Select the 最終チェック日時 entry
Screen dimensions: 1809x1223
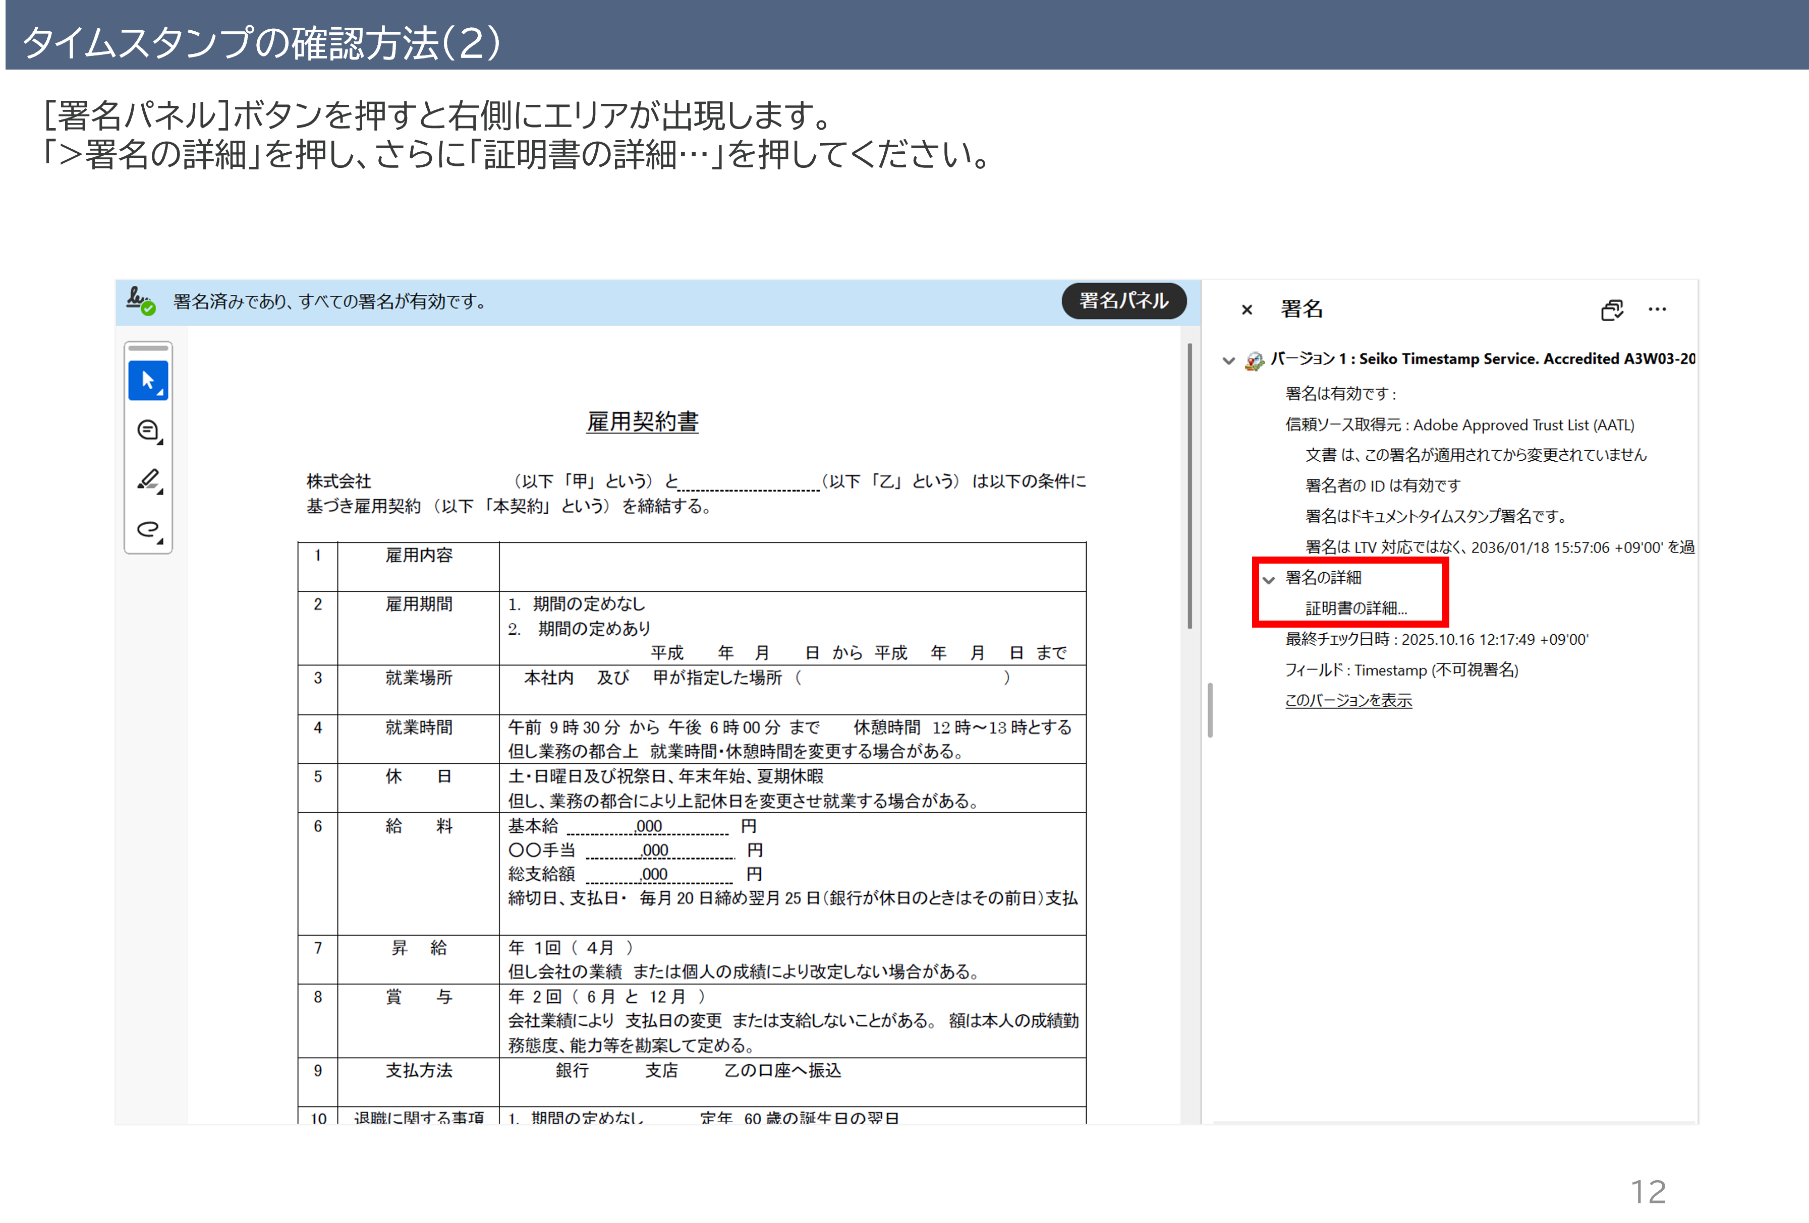point(1436,640)
